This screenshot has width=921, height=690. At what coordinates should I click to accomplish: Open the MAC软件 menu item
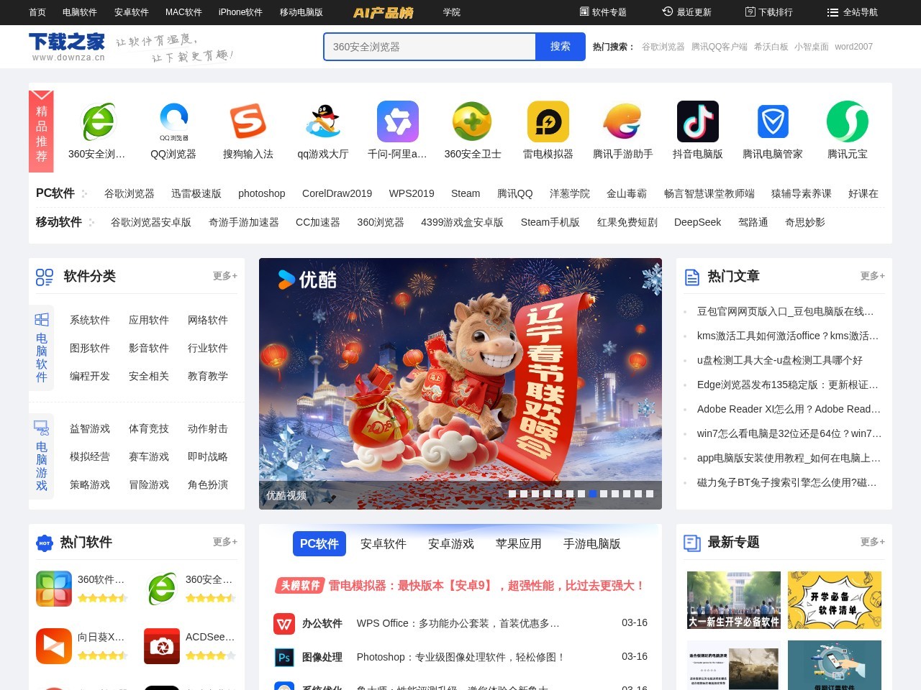tap(183, 12)
